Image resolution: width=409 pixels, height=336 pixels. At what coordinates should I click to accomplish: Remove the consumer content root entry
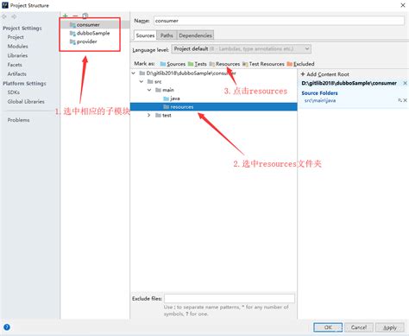(405, 83)
